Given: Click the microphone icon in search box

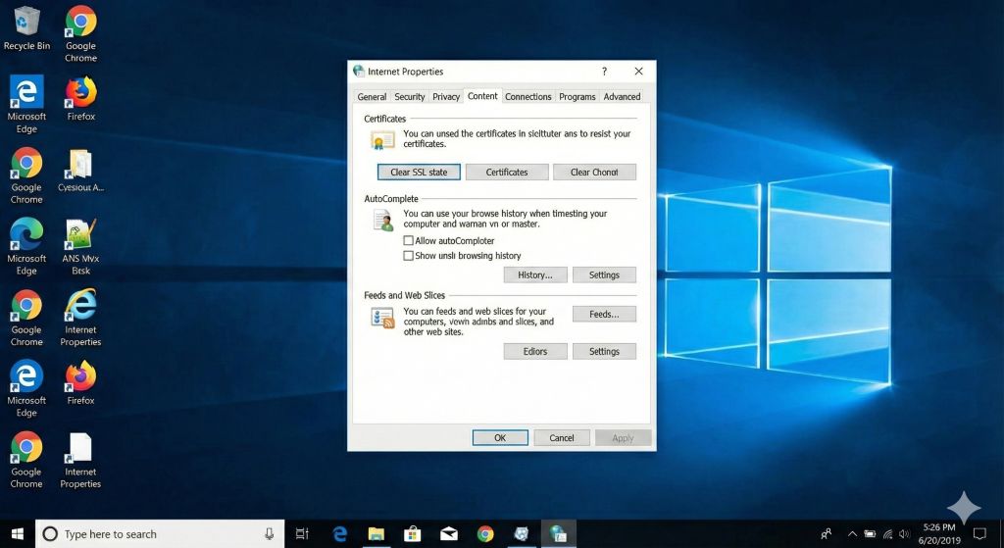Looking at the screenshot, I should coord(269,534).
